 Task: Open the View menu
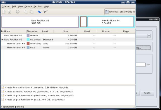[20, 6]
